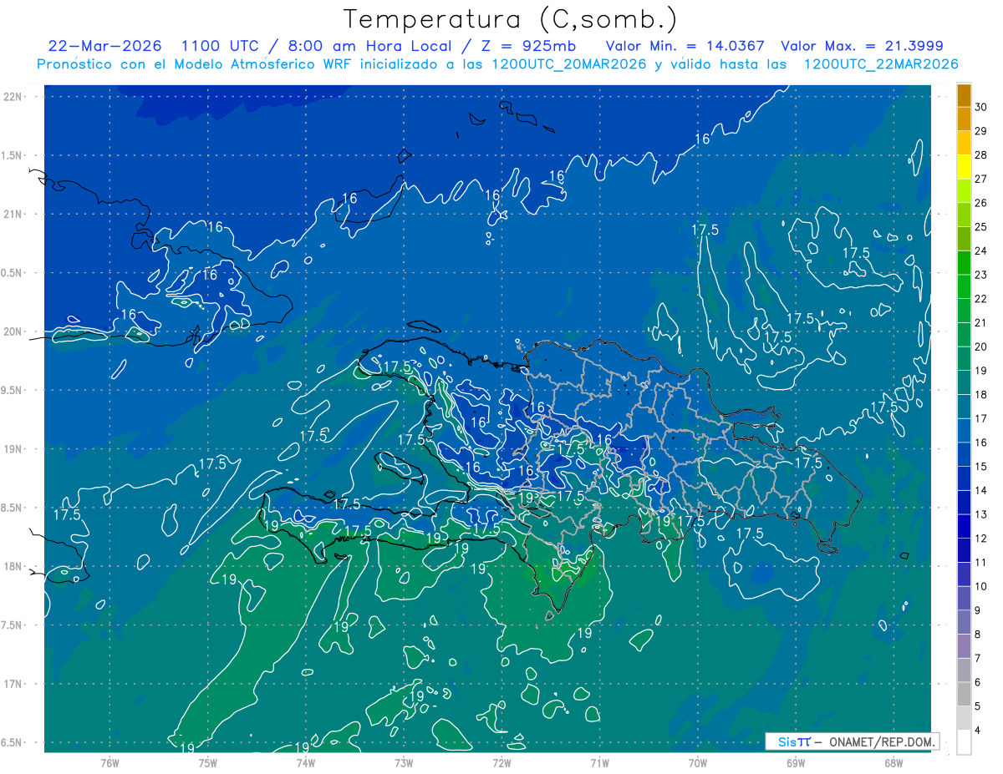The height and width of the screenshot is (774, 1003).
Task: Click the Temperatura (C,somb.) title
Action: click(x=511, y=18)
